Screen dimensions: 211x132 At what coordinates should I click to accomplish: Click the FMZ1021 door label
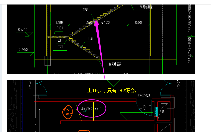click(144, 95)
